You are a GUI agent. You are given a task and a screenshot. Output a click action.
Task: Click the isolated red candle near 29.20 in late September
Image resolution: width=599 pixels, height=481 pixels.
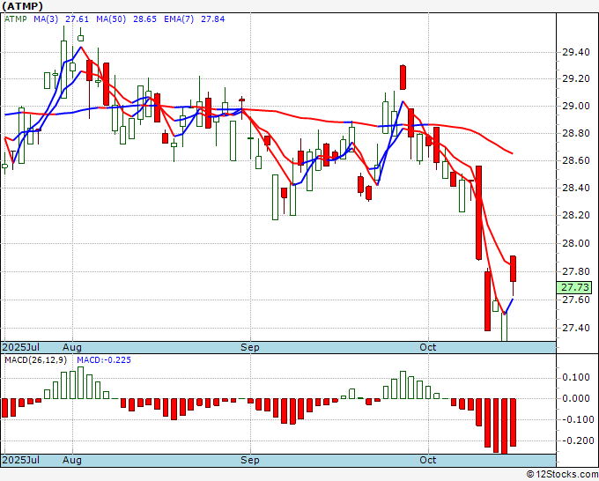click(403, 78)
